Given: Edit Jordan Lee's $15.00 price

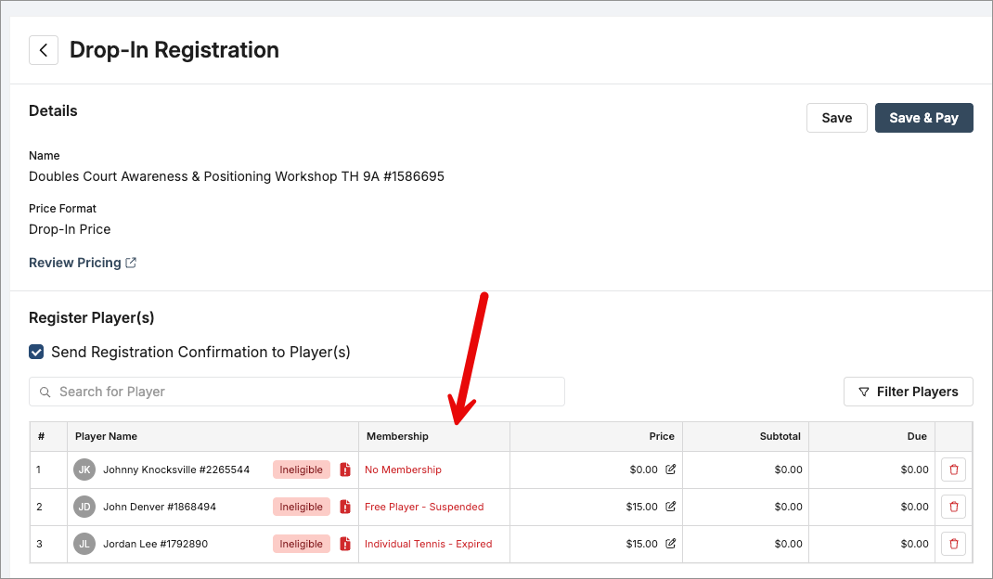Looking at the screenshot, I should pos(671,544).
